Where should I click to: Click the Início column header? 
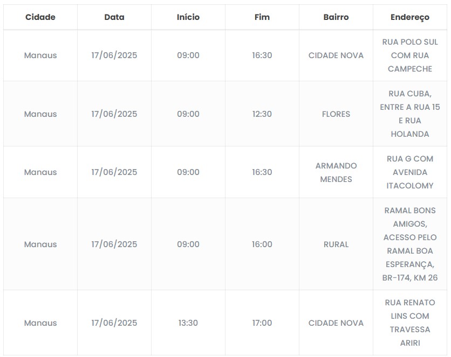(188, 17)
